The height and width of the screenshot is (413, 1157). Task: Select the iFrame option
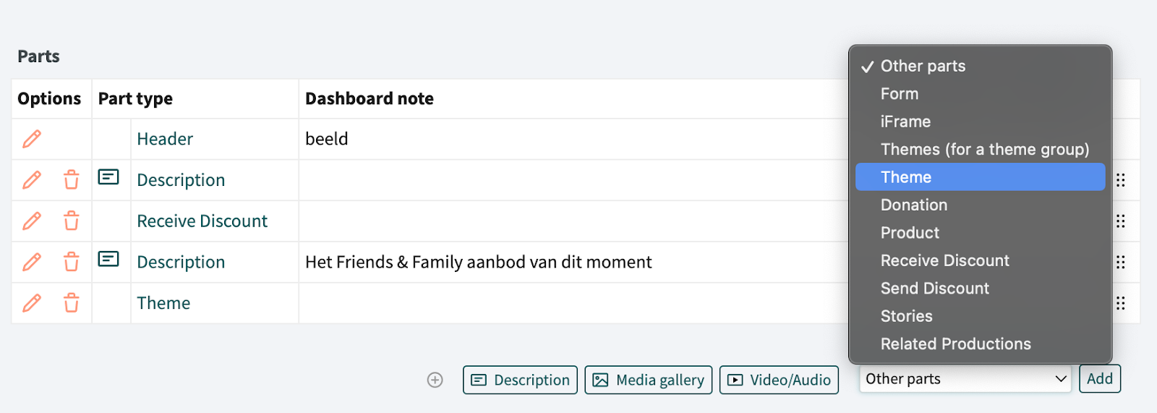tap(905, 122)
